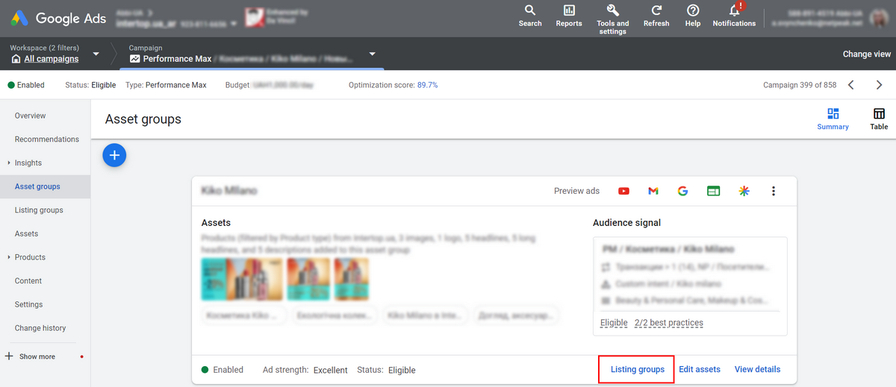Click 2/2 best practices

coord(668,323)
